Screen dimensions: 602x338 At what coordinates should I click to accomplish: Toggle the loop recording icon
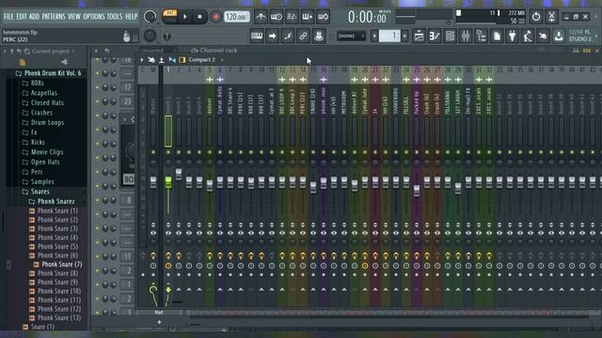coord(324,17)
